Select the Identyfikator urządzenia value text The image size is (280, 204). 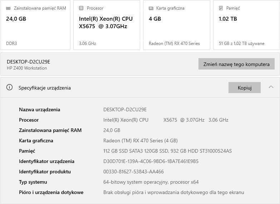pyautogui.click(x=151, y=161)
